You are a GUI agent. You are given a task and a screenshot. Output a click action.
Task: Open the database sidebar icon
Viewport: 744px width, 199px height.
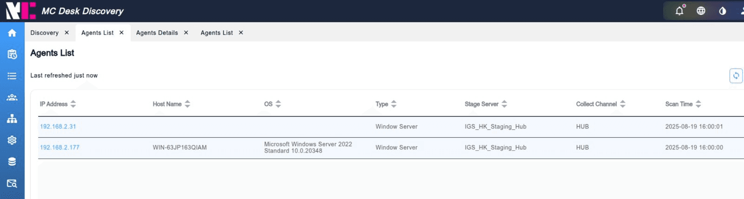pyautogui.click(x=12, y=161)
